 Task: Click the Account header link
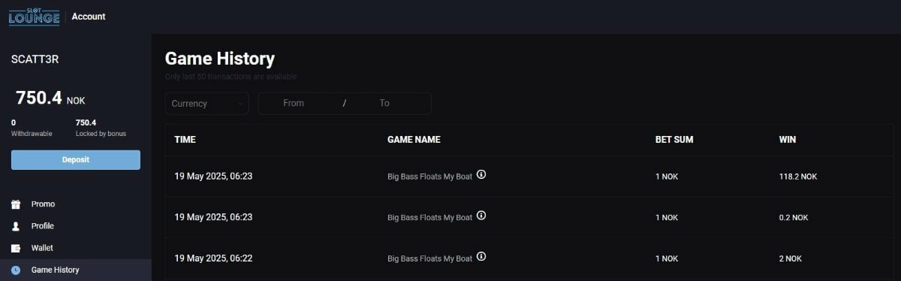[89, 17]
